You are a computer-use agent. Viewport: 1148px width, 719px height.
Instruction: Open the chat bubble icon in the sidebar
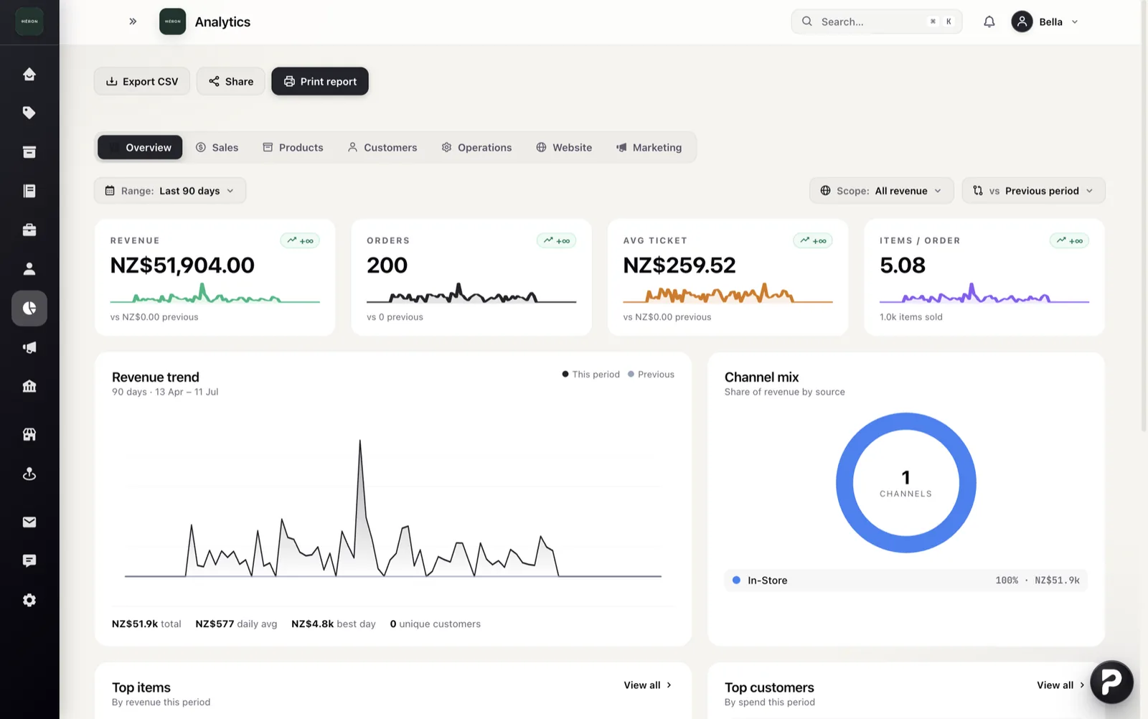[x=29, y=561]
